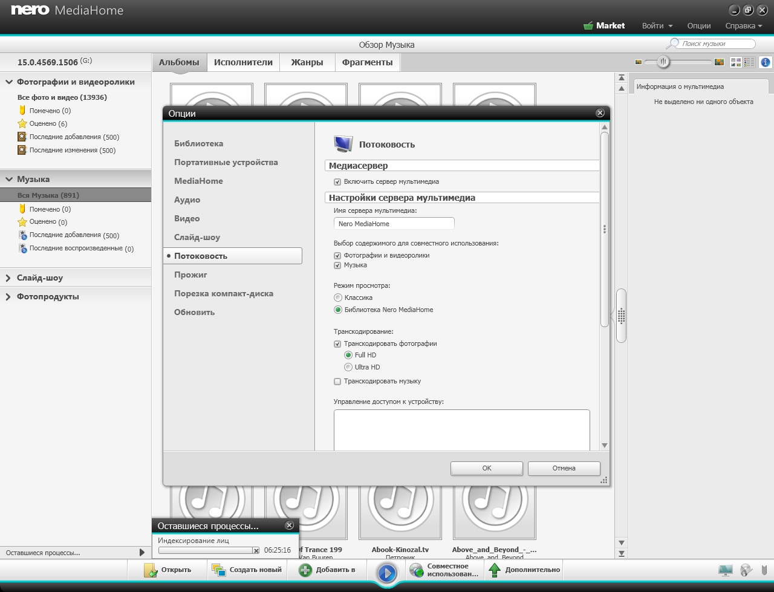Viewport: 774px width, 592px height.
Task: Switch to the Исполнители tab
Action: point(243,62)
